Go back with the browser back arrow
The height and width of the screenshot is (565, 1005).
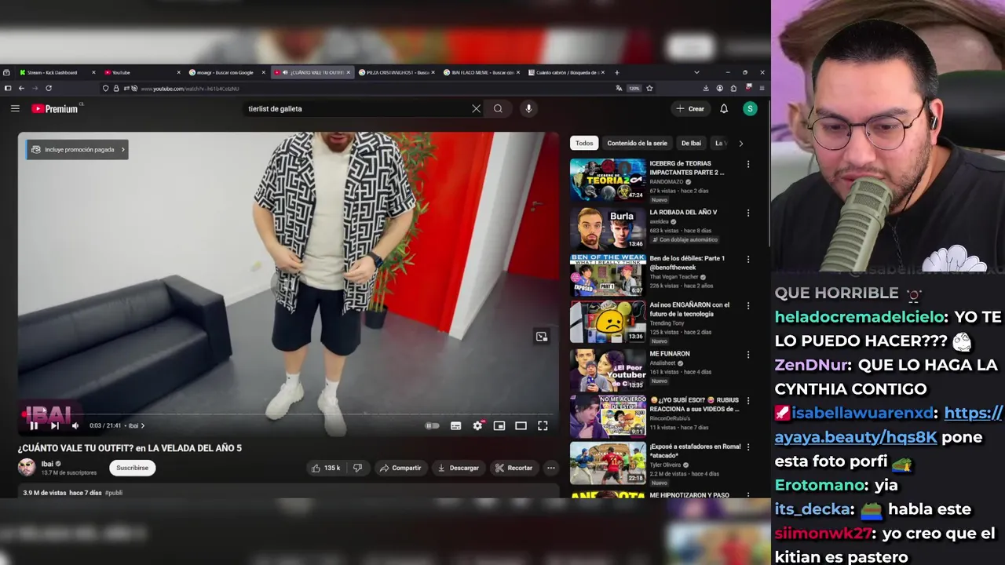coord(21,88)
